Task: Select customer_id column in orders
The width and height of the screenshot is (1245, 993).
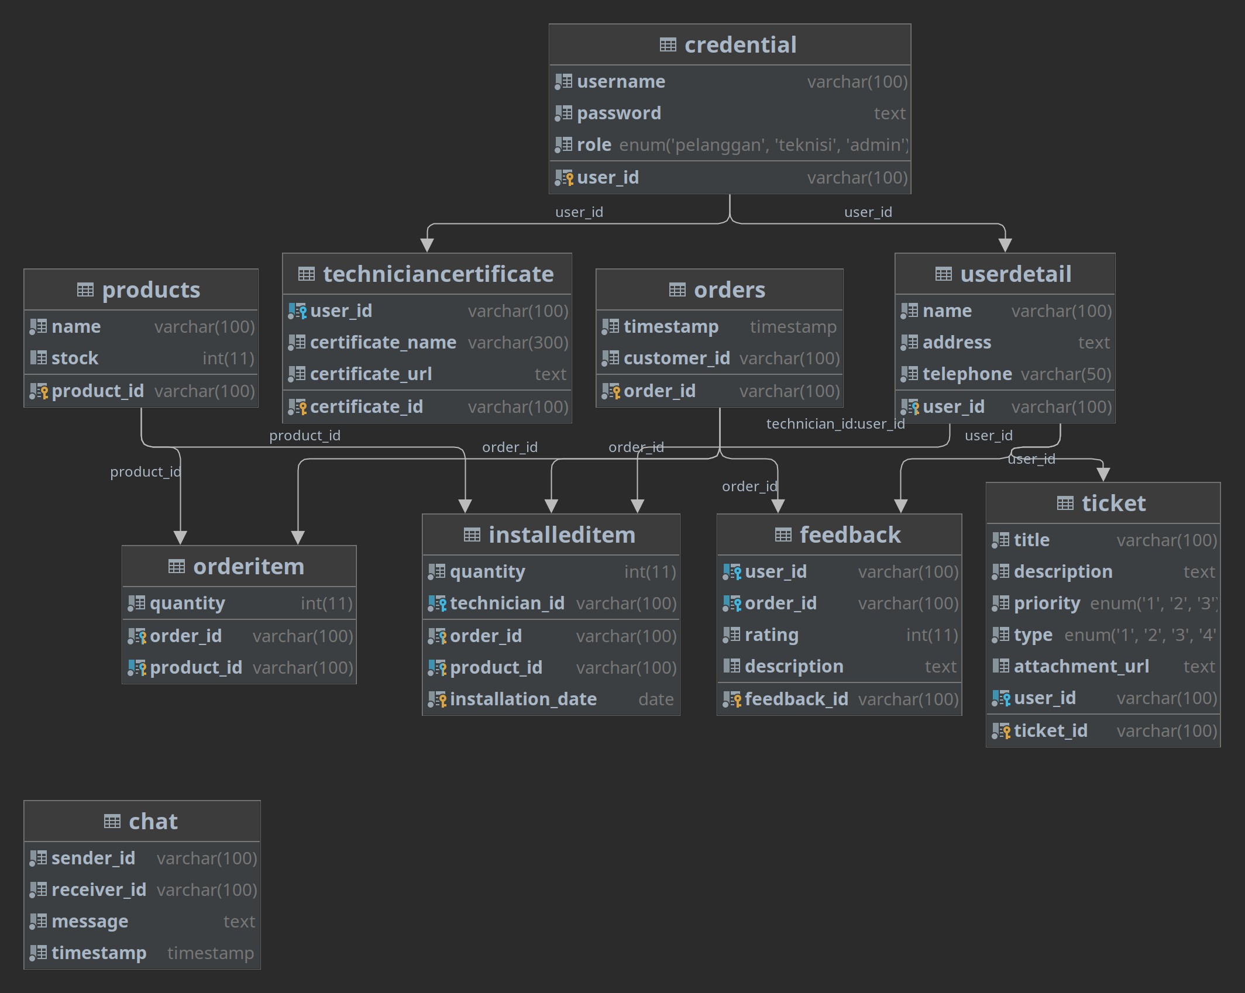Action: coord(720,358)
